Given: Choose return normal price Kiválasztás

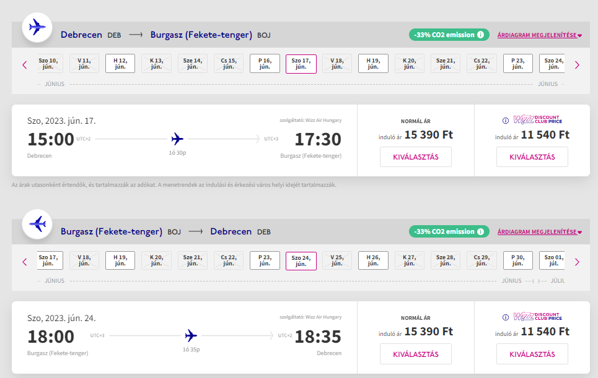Looking at the screenshot, I should point(415,354).
